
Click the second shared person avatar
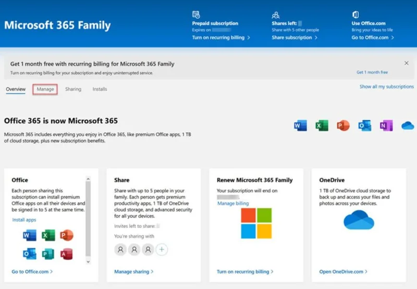pyautogui.click(x=134, y=249)
